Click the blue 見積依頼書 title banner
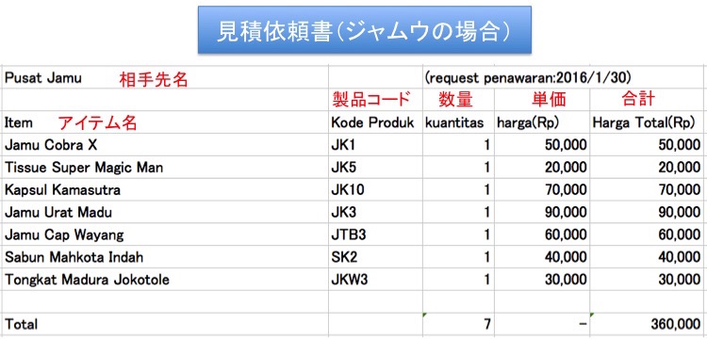 [364, 30]
